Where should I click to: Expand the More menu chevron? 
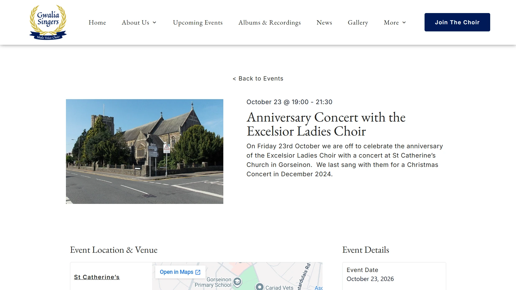(x=404, y=23)
